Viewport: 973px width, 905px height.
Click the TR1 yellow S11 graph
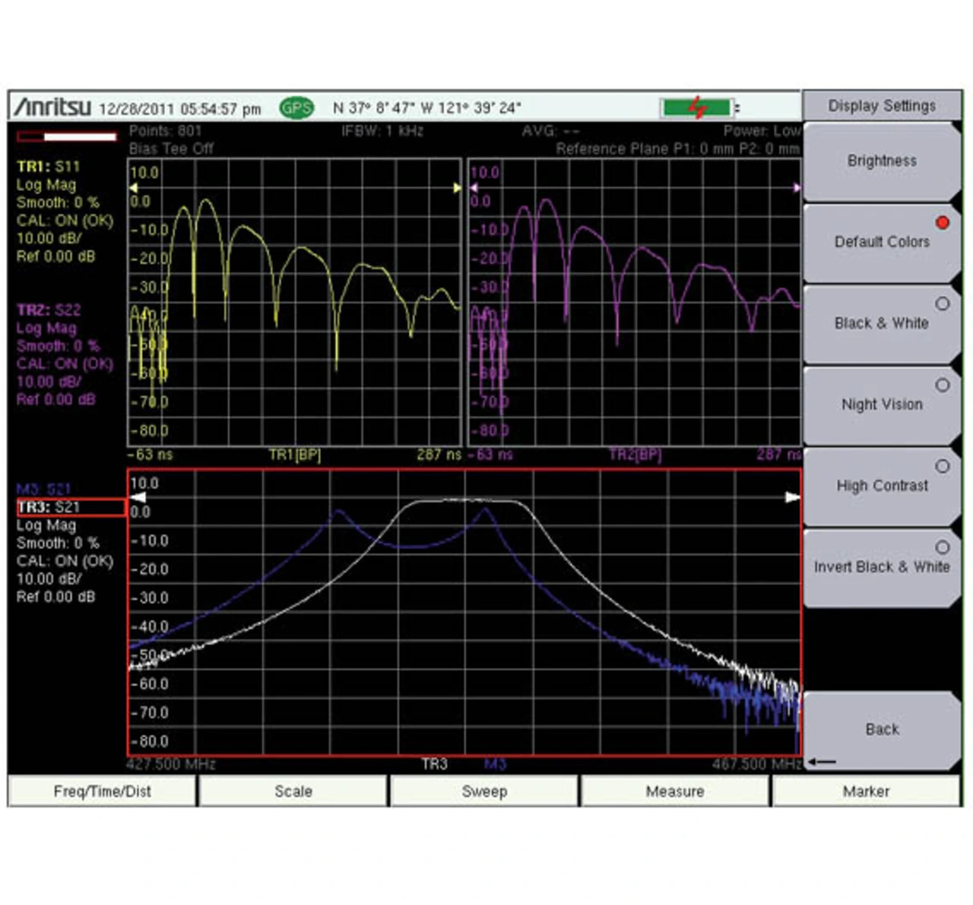[294, 302]
